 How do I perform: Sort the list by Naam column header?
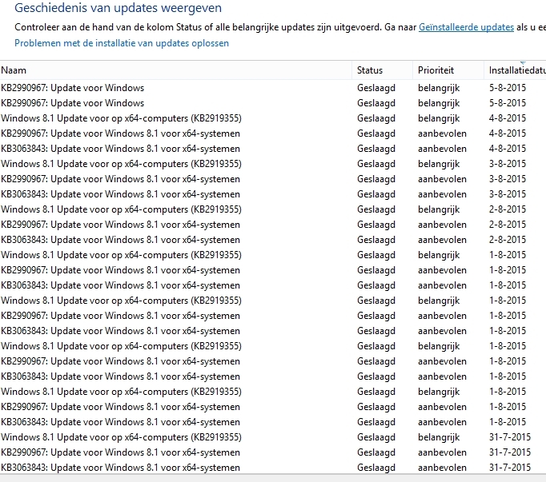click(x=176, y=70)
